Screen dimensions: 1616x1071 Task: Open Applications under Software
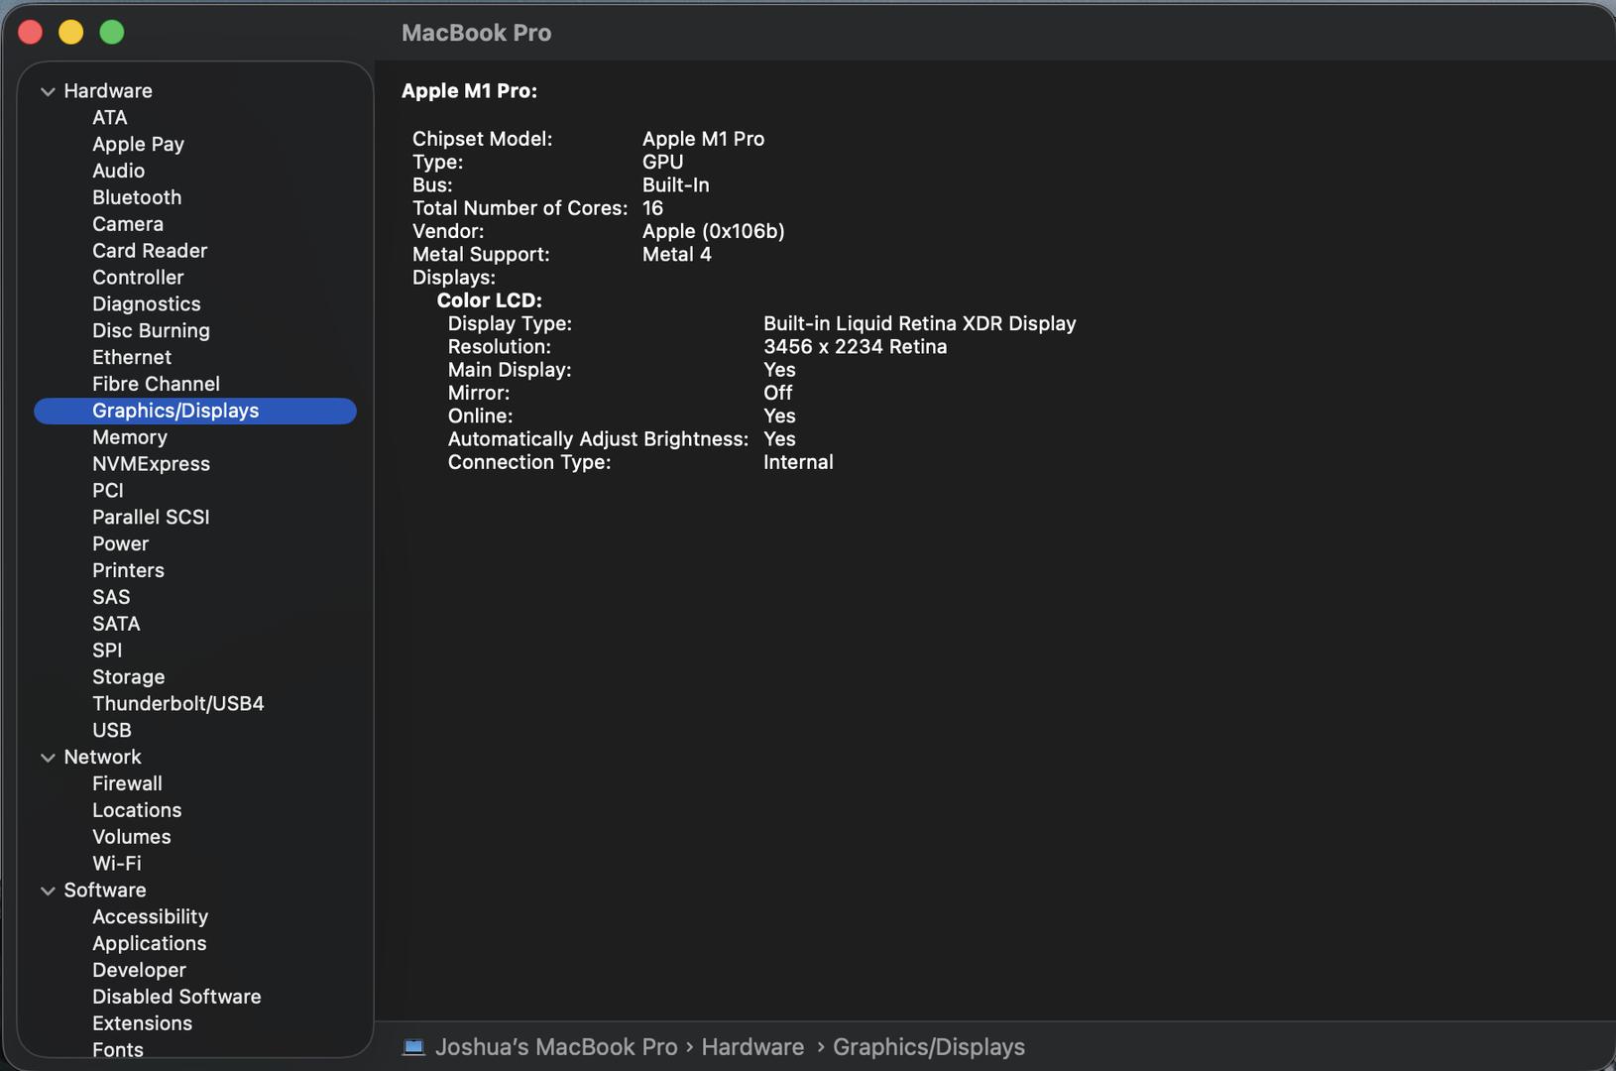(150, 943)
